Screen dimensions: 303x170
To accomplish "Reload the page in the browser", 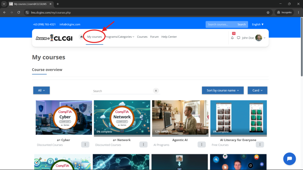I will [x=19, y=12].
